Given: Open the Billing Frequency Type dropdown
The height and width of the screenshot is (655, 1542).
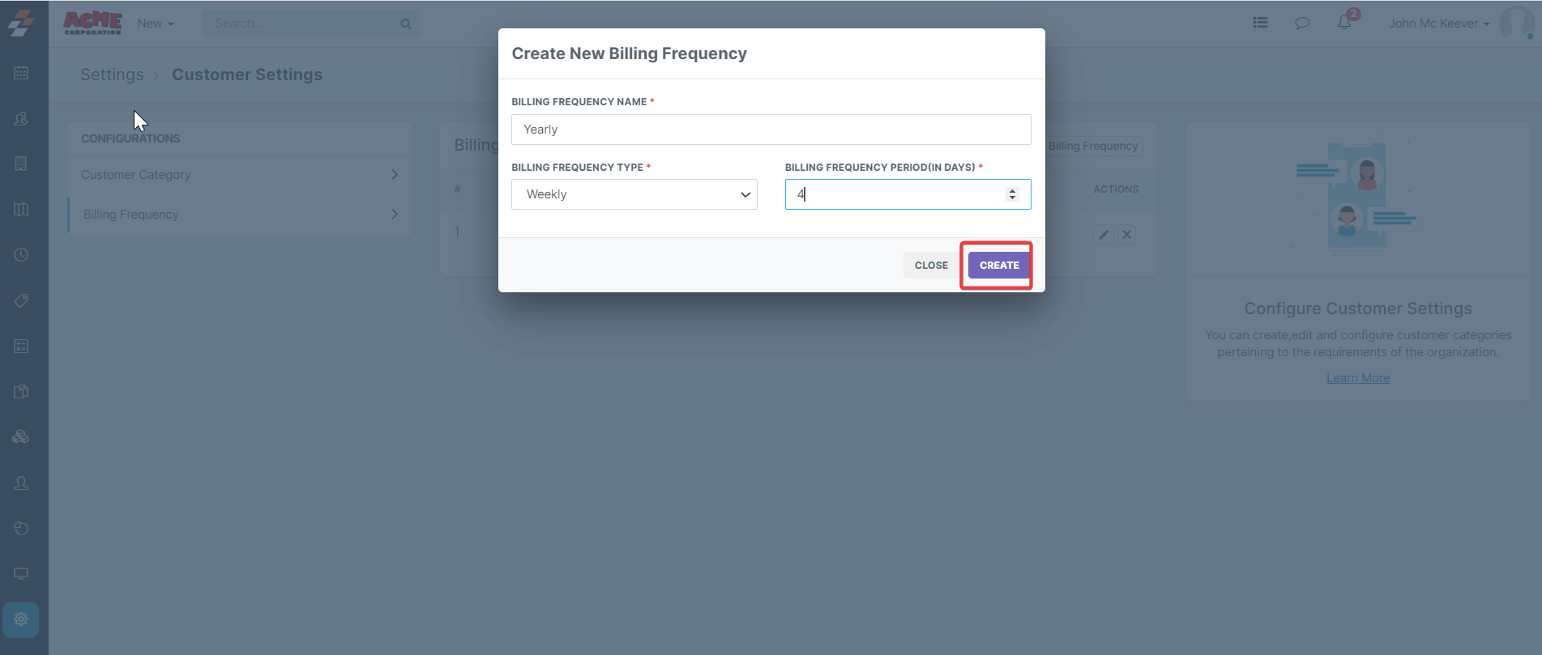Looking at the screenshot, I should click(x=634, y=194).
